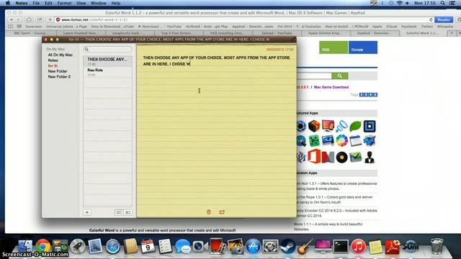Click the new note plus button in Notes
The width and height of the screenshot is (461, 259).
point(87,212)
